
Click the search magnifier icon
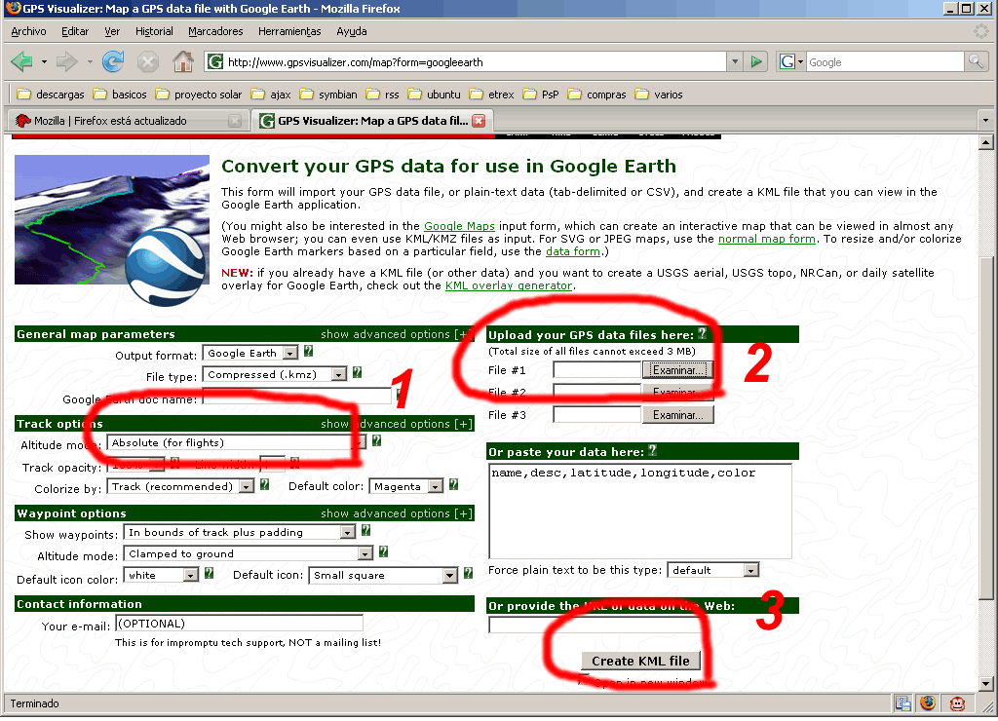click(x=976, y=61)
